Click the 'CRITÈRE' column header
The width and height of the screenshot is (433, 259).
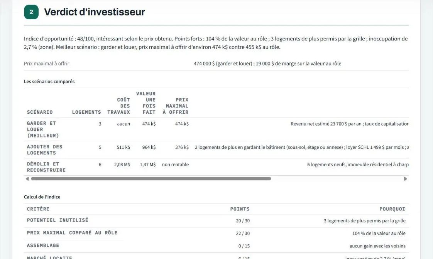click(38, 209)
